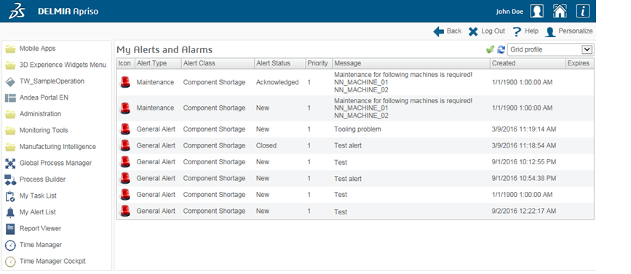This screenshot has width=631, height=274.
Task: Open the Manufacturing Intelligence folder icon
Action: point(10,147)
